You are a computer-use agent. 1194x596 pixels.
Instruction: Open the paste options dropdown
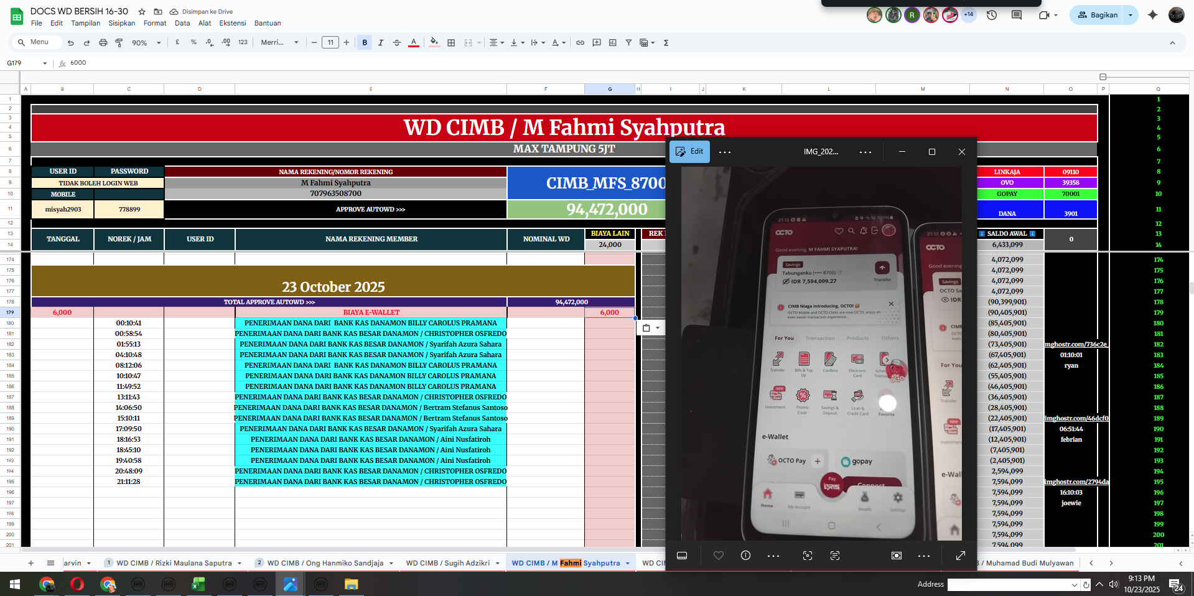click(x=651, y=328)
